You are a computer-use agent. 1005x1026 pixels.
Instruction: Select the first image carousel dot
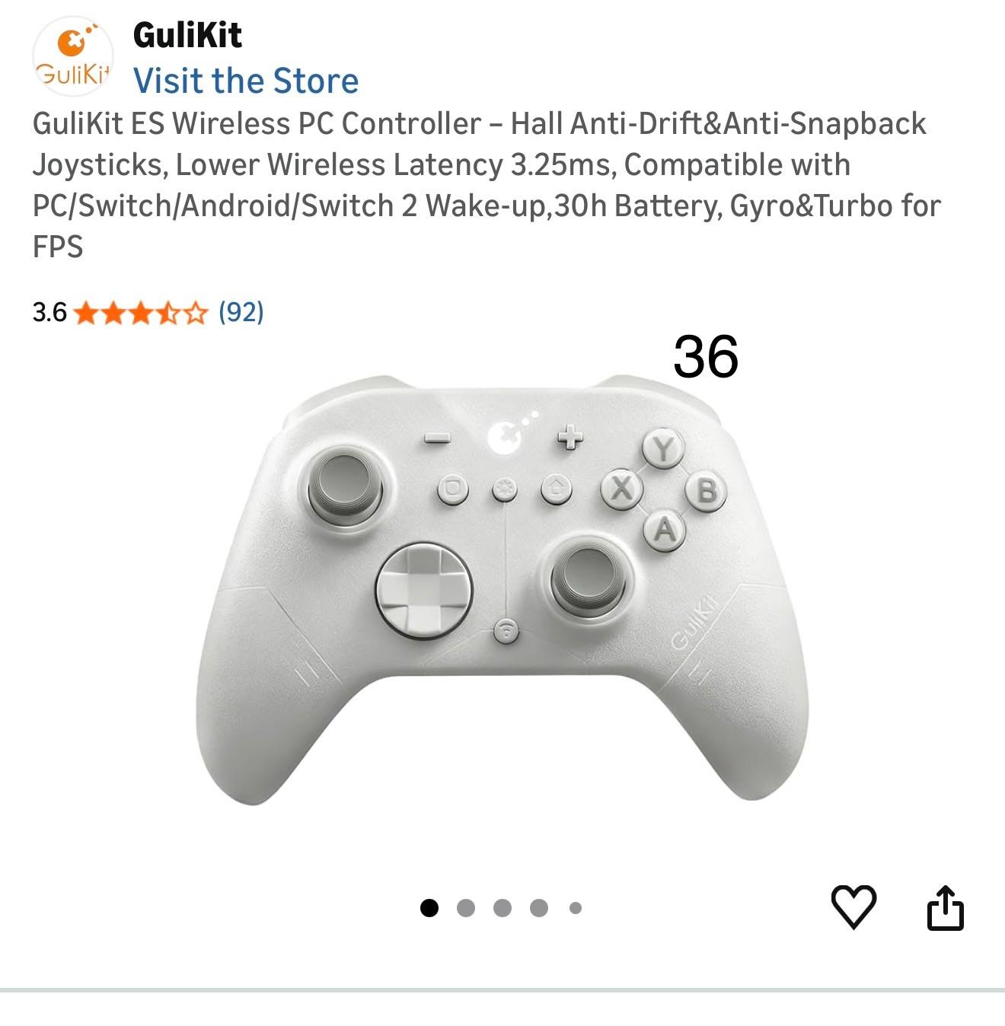(x=429, y=907)
